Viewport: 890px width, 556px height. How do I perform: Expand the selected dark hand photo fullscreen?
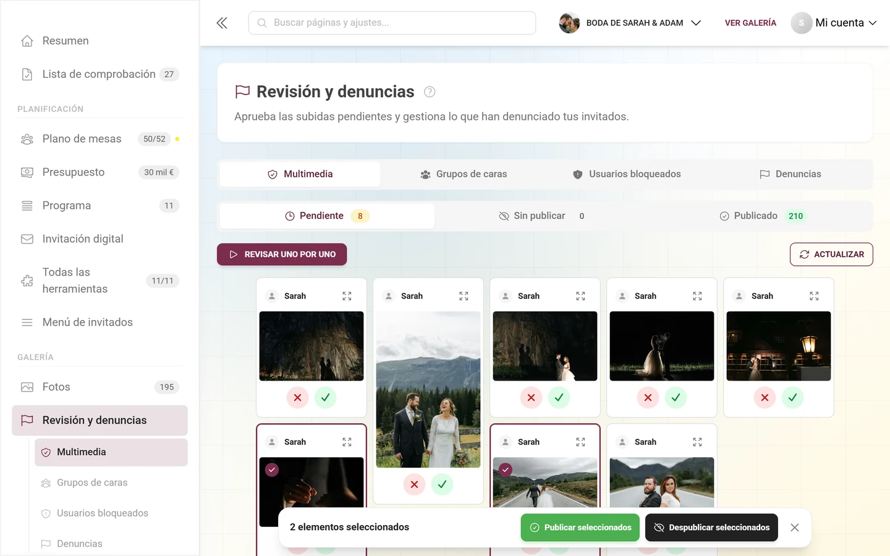(347, 442)
